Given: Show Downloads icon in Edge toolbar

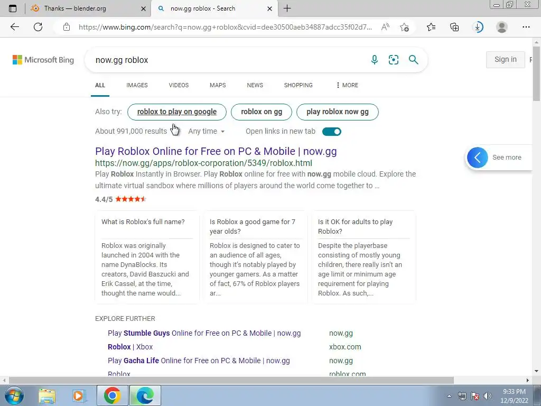Looking at the screenshot, I should [x=478, y=27].
